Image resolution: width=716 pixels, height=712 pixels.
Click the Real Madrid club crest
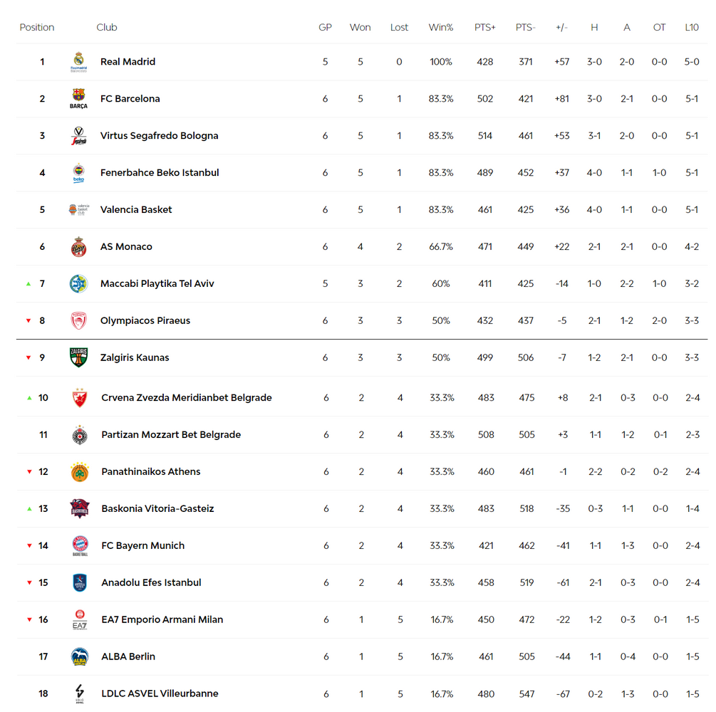[x=78, y=62]
